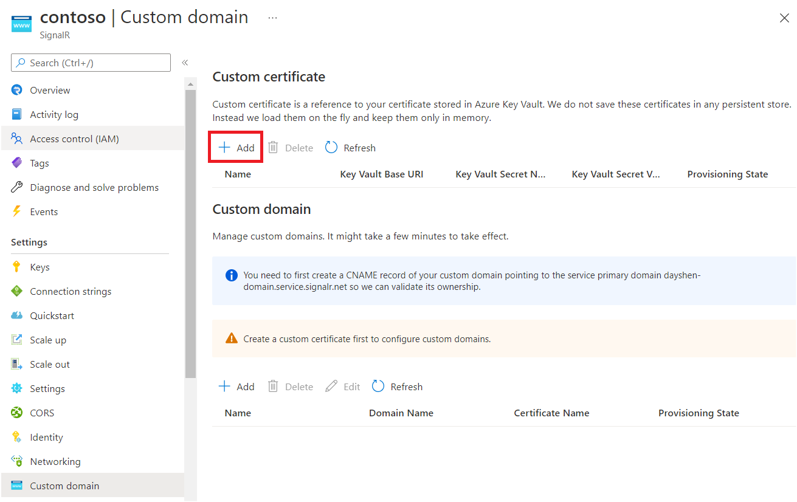Refresh the custom certificate list
Viewport: 797px width, 502px height.
[x=350, y=147]
